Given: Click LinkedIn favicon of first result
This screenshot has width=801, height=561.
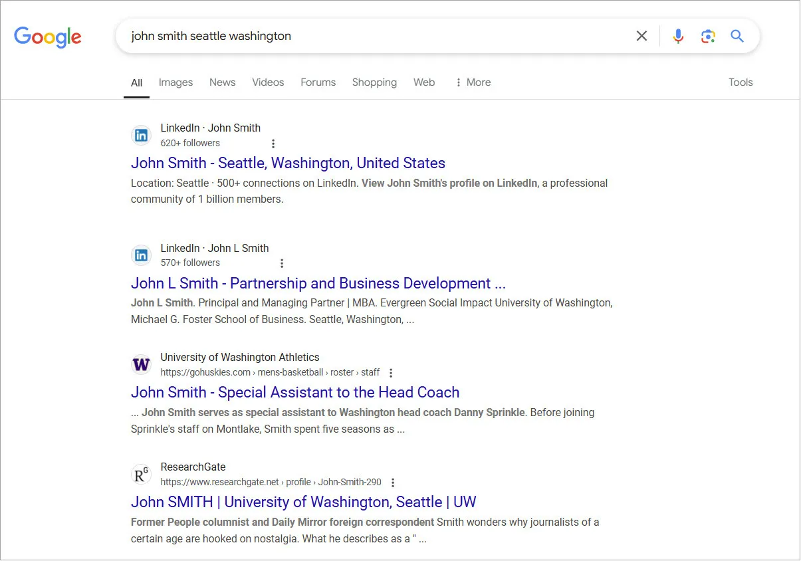Looking at the screenshot, I should pos(141,136).
